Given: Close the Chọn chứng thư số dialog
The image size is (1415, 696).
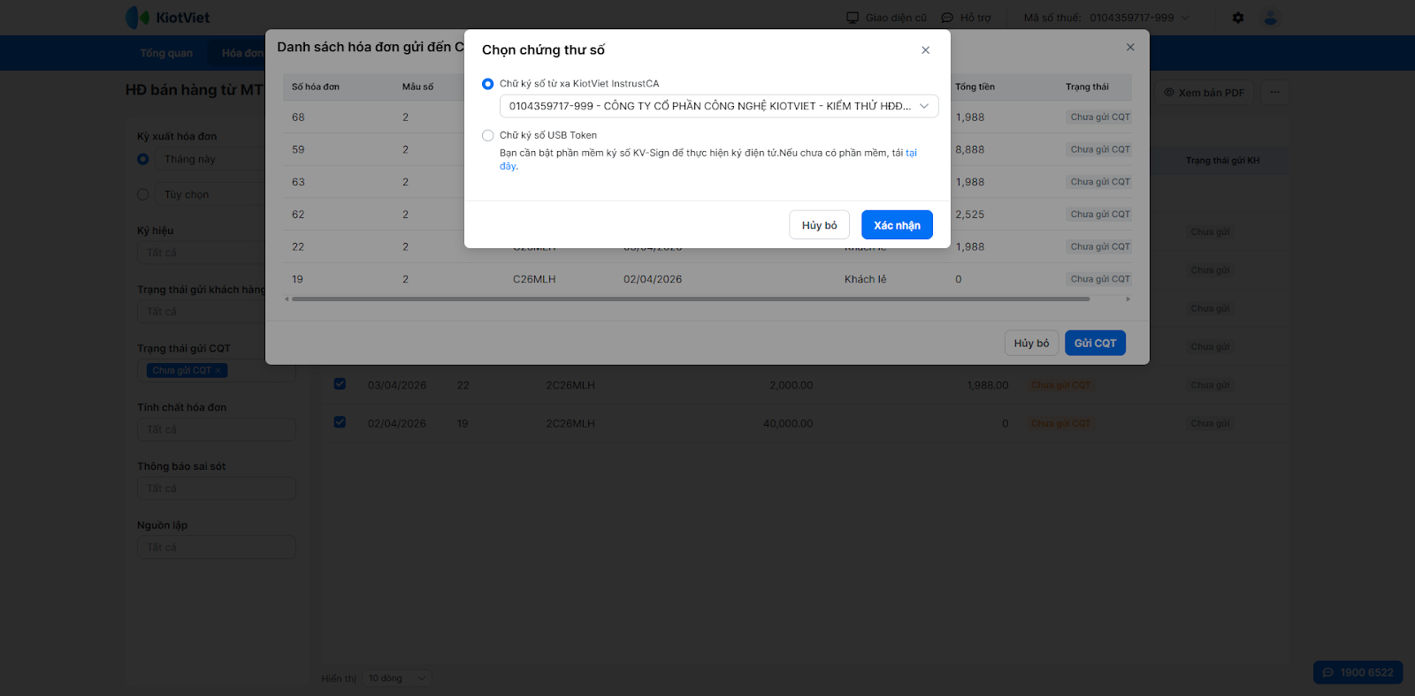Looking at the screenshot, I should 925,50.
